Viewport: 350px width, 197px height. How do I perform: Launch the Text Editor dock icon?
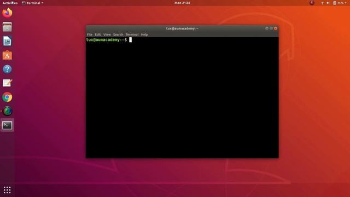(7, 83)
